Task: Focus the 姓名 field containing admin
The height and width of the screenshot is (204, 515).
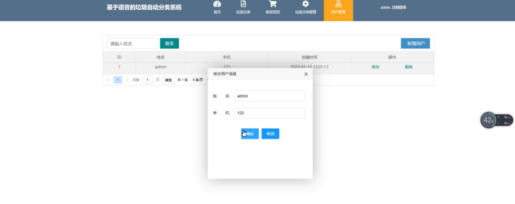Action: click(x=270, y=96)
